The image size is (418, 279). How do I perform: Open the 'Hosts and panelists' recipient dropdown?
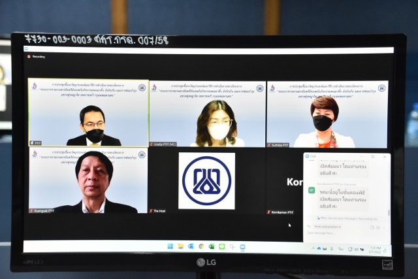click(x=329, y=227)
